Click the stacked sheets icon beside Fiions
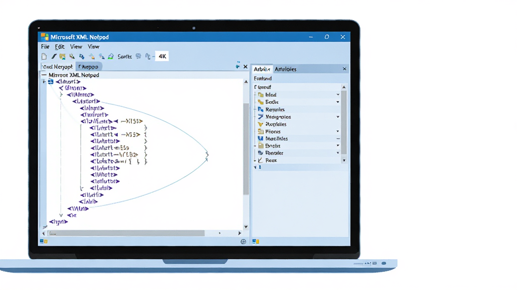 pos(261,131)
